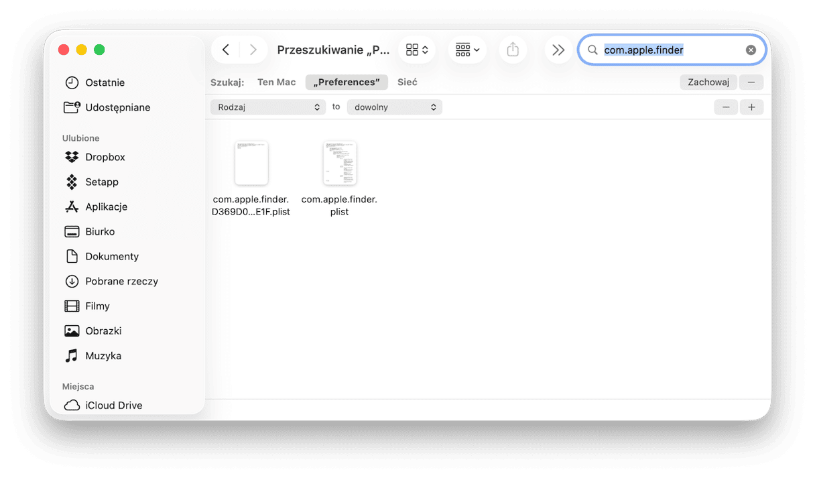The height and width of the screenshot is (478, 815).
Task: Remove search criteria via minus next to Zachowaj
Action: 751,82
